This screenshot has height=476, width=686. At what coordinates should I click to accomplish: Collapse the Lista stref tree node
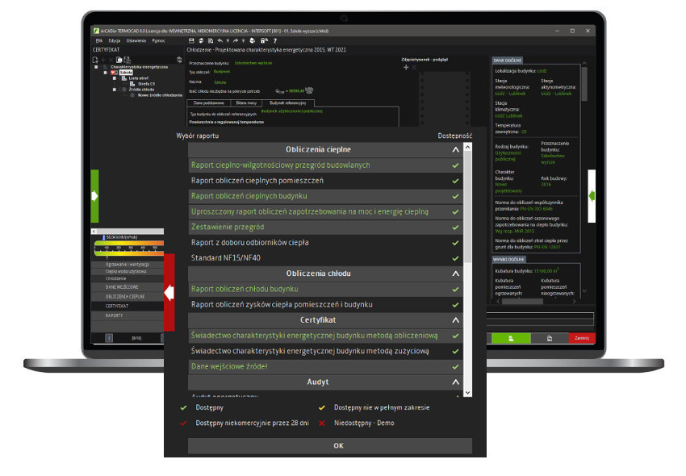tap(115, 78)
